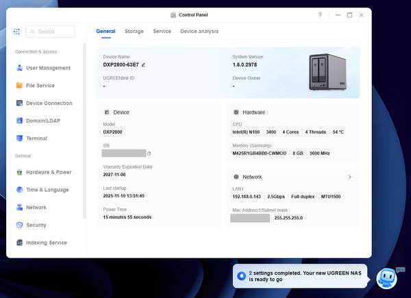Switch to the Storage tab
The width and height of the screenshot is (411, 298).
[134, 32]
